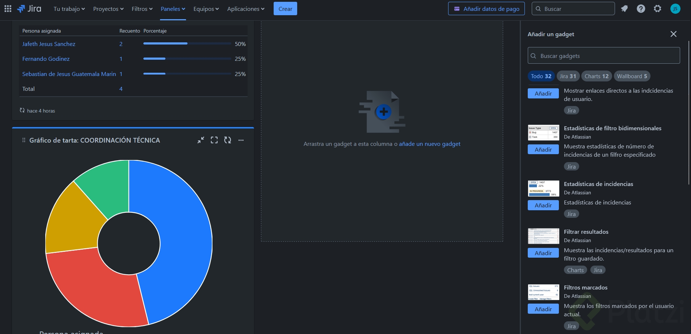Open the Estadísticas de incidencias thumbnail
The height and width of the screenshot is (334, 691).
click(543, 188)
